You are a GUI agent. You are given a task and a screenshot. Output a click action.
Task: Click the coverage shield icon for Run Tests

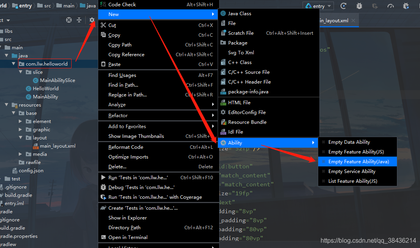[x=103, y=197]
